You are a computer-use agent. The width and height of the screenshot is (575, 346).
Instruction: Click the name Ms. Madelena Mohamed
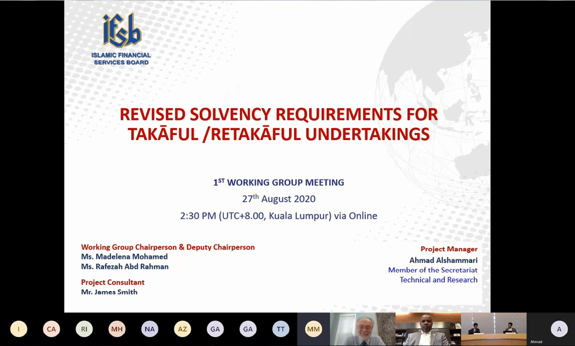click(x=124, y=257)
